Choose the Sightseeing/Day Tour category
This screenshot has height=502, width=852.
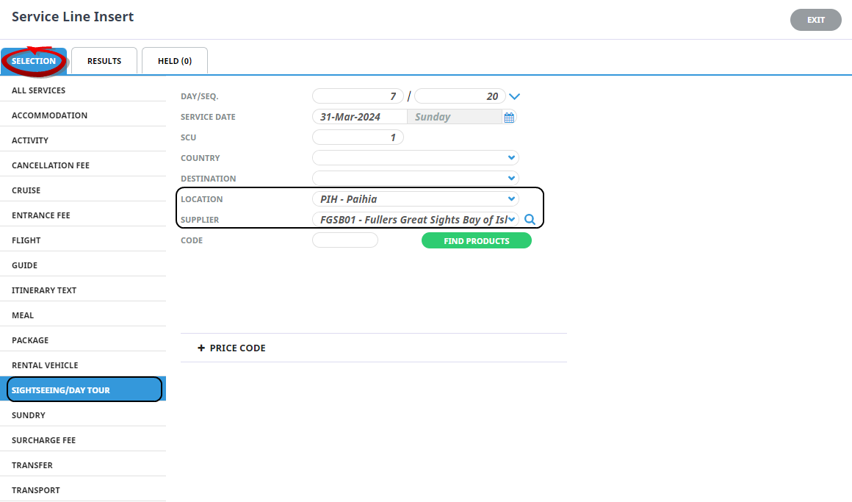click(x=61, y=390)
